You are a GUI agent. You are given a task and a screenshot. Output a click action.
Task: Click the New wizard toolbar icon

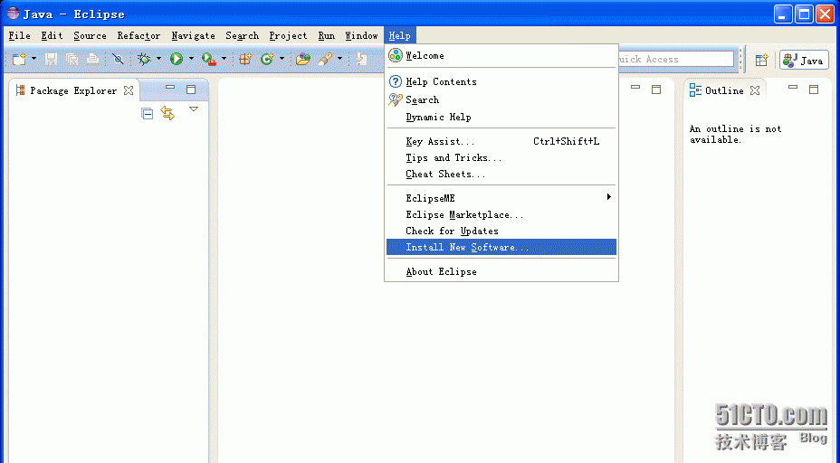19,59
